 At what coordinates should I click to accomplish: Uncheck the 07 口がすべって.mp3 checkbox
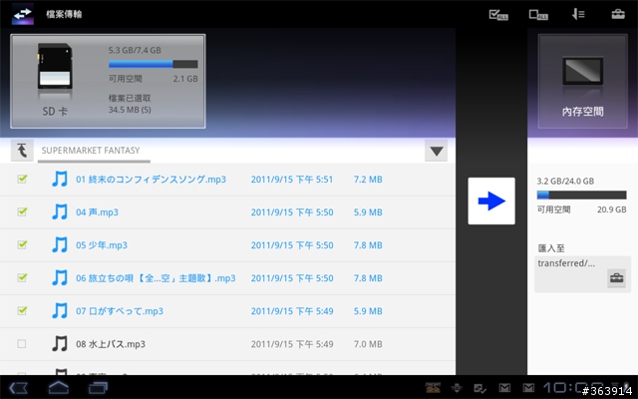coord(22,310)
